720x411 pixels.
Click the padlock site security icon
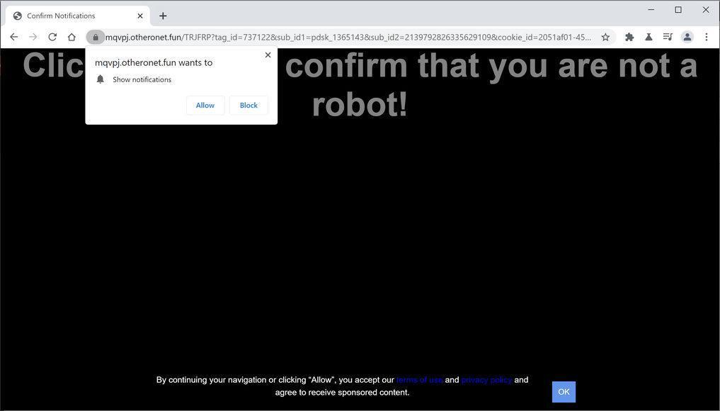pyautogui.click(x=96, y=37)
